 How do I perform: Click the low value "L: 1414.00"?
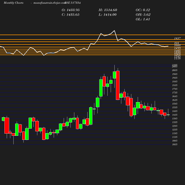pos(108,15)
